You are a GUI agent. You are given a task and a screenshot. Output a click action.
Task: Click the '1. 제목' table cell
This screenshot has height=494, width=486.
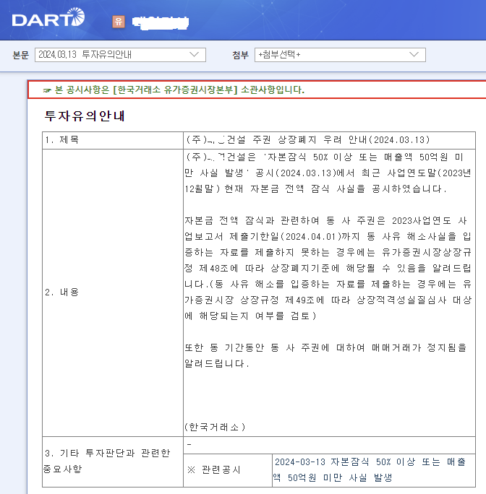pos(113,141)
